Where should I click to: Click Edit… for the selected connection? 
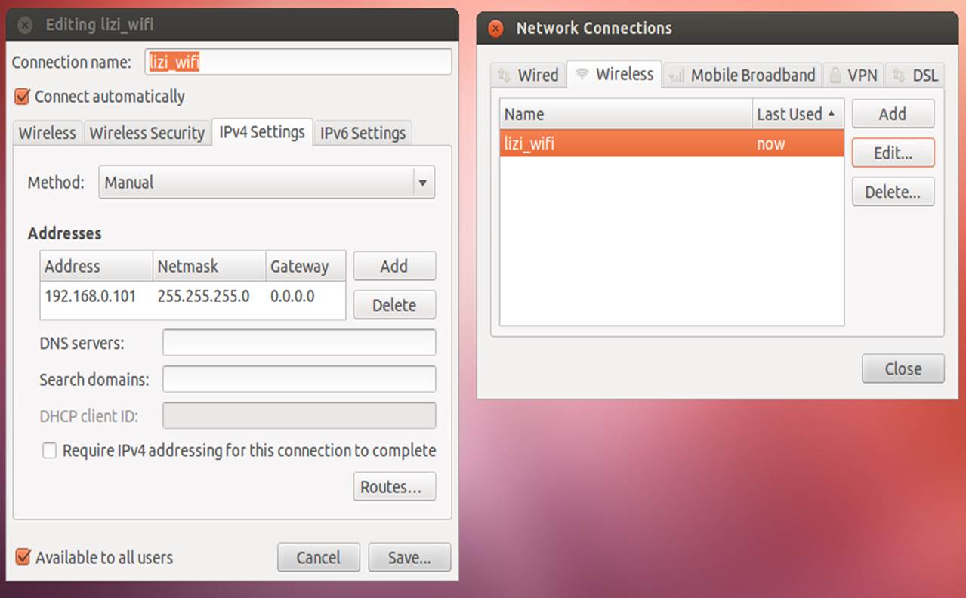pyautogui.click(x=893, y=153)
